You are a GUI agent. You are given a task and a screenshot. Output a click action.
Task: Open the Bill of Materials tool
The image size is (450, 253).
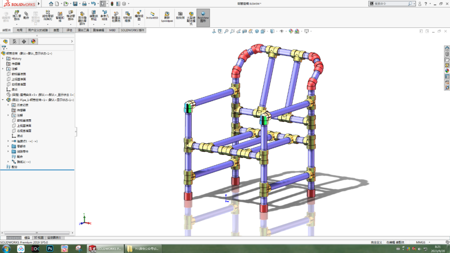coord(128,17)
